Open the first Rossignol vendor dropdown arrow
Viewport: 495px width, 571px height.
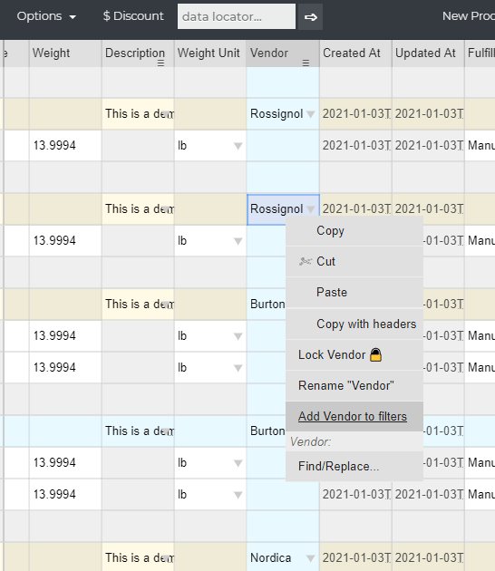(x=311, y=114)
